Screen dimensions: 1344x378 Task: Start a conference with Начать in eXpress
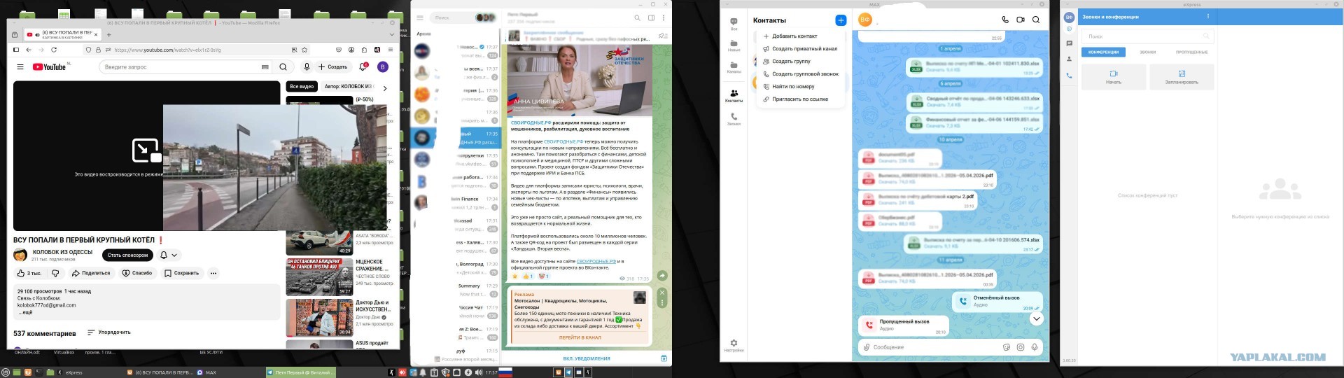pos(1114,77)
